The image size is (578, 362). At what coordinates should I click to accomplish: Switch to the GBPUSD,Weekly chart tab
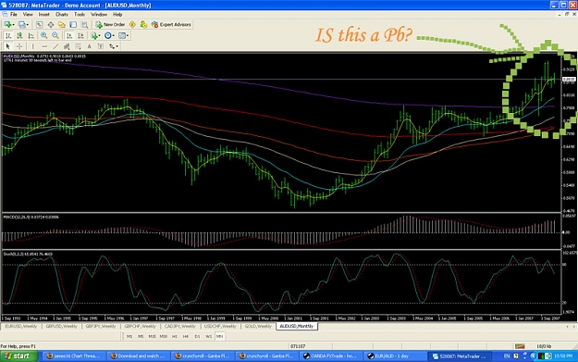pos(61,326)
